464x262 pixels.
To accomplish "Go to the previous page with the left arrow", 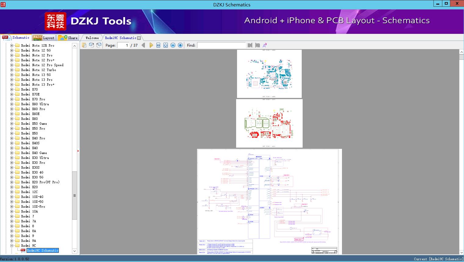I will coord(143,45).
